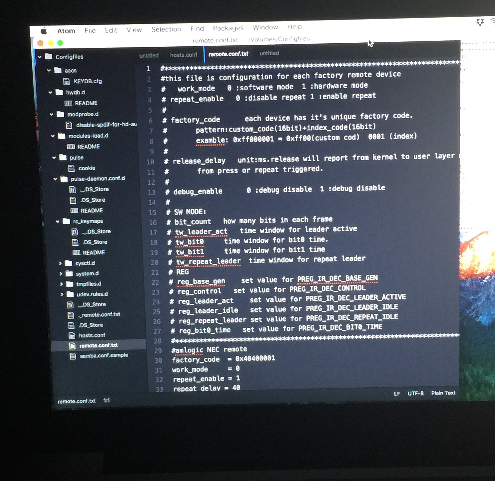The image size is (495, 481).
Task: Click the Plain Text grammar selector
Action: pos(443,393)
